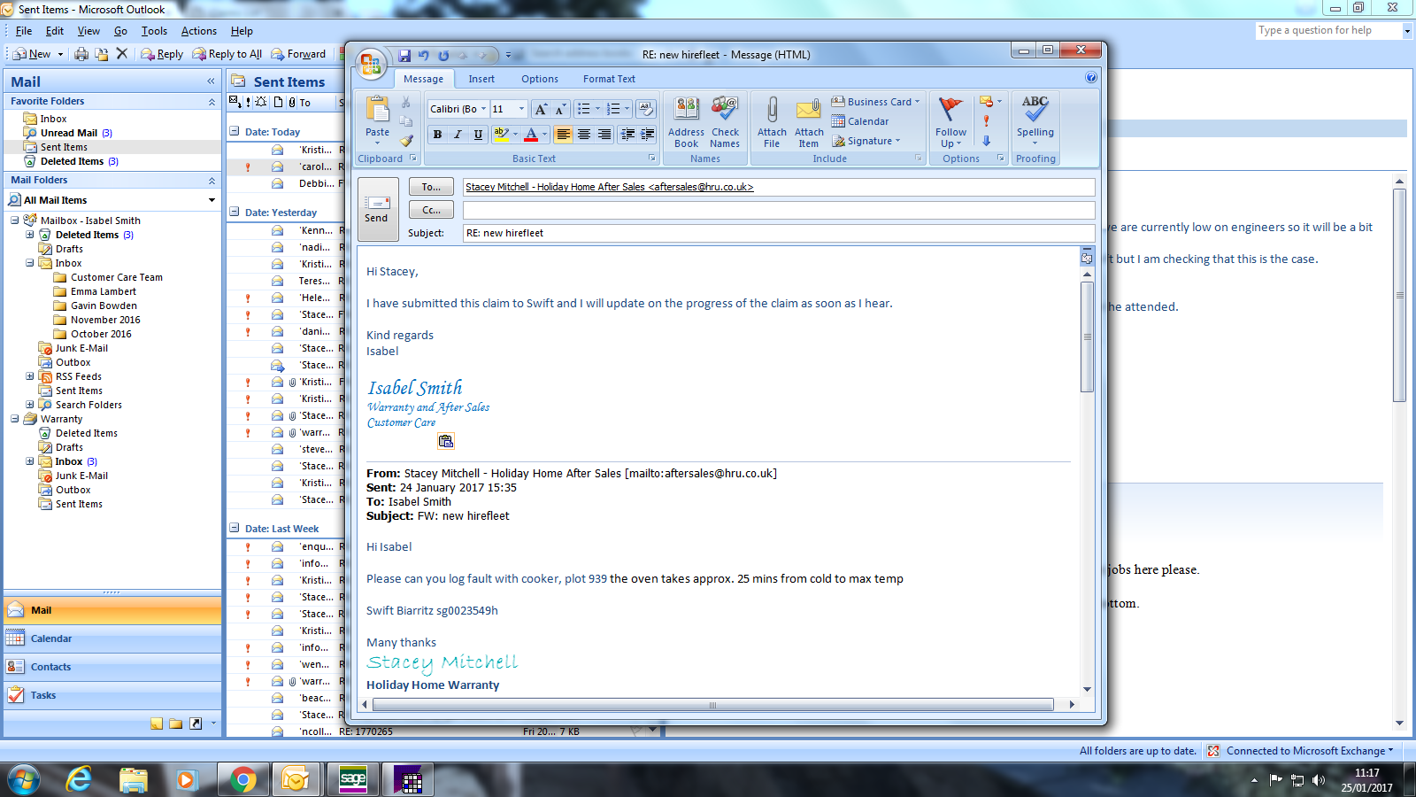Screen dimensions: 1416x797
Task: Collapse the Warranty mailbox tree
Action: pyautogui.click(x=15, y=419)
